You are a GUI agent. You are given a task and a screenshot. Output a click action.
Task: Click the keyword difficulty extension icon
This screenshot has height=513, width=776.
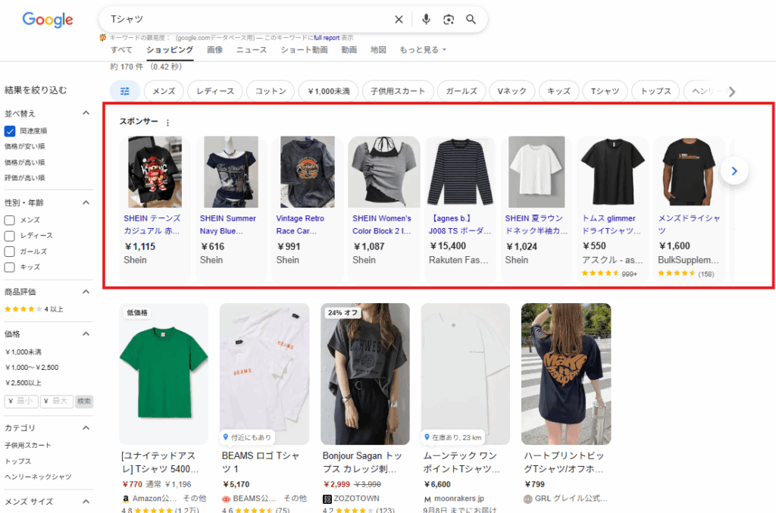coord(103,38)
